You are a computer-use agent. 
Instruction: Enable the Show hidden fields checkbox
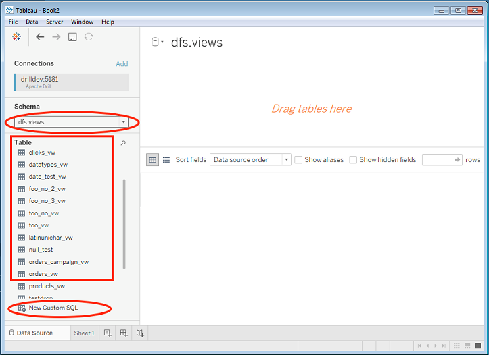[x=353, y=160]
